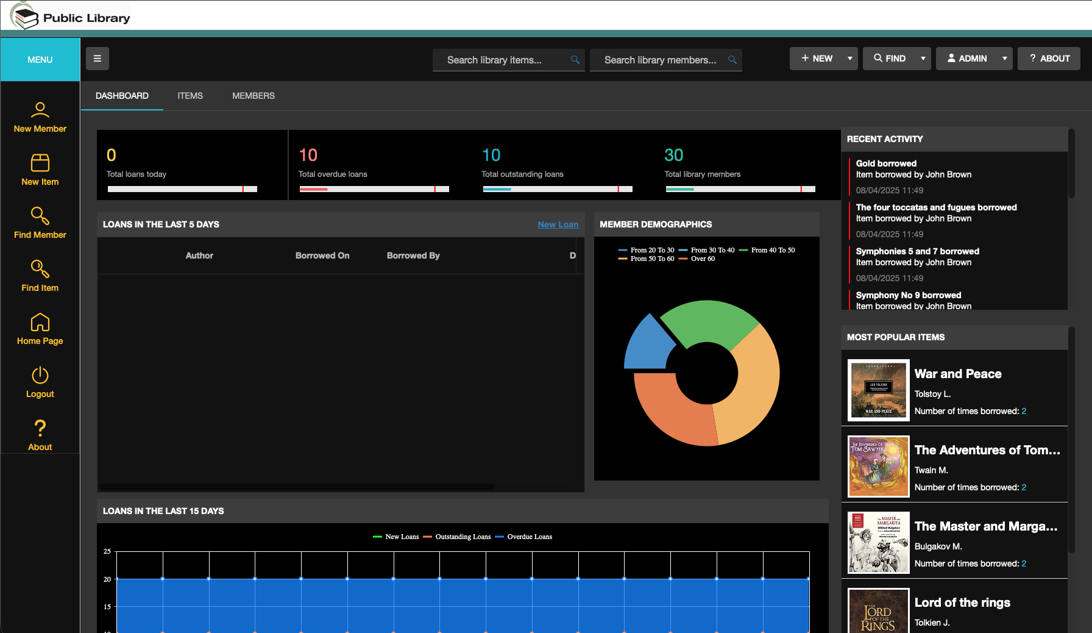Open New Item from the sidebar
The width and height of the screenshot is (1092, 633).
(40, 163)
